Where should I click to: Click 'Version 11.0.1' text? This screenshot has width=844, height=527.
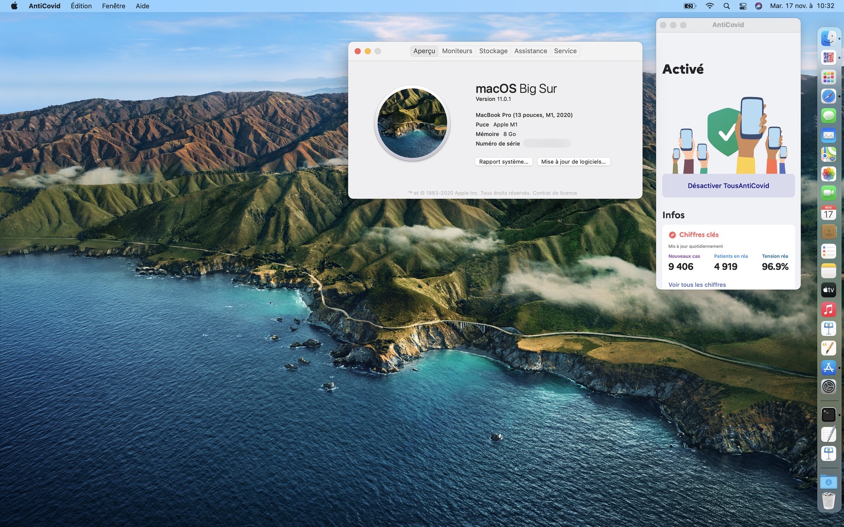pos(493,99)
